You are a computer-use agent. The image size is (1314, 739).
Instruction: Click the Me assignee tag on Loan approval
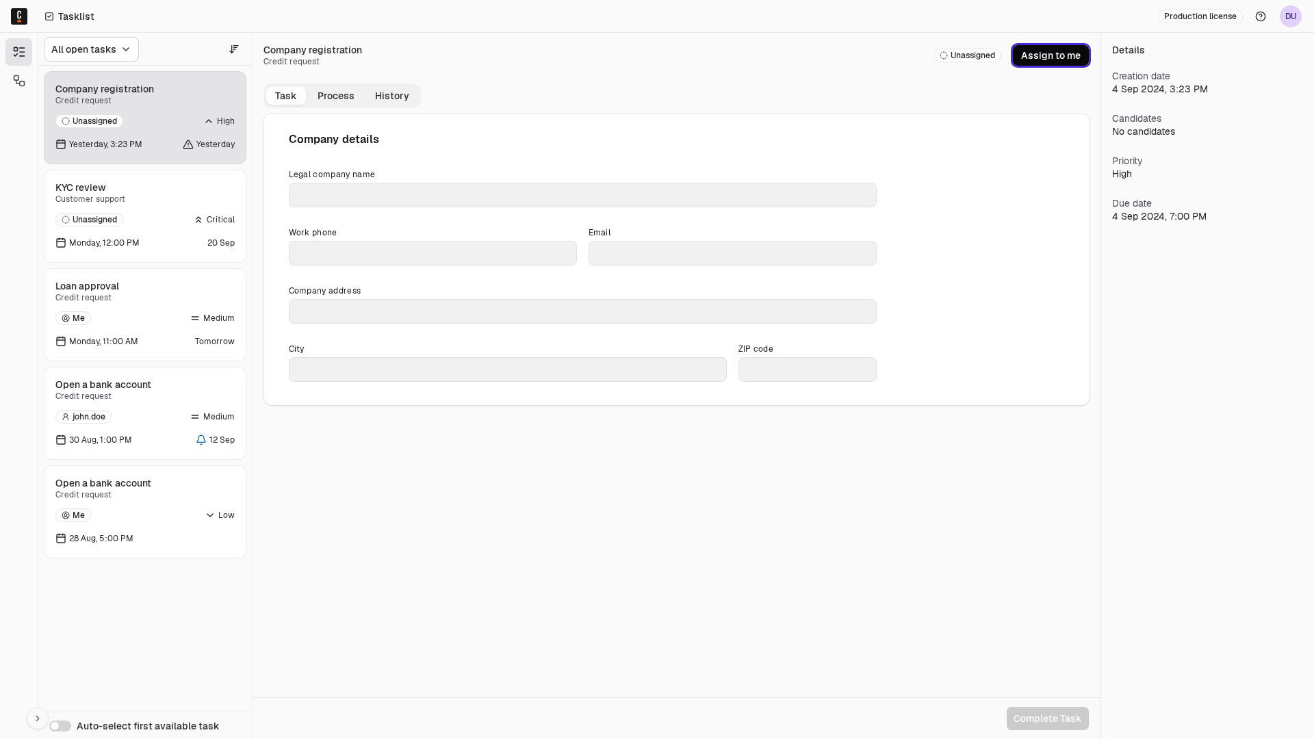click(x=73, y=318)
